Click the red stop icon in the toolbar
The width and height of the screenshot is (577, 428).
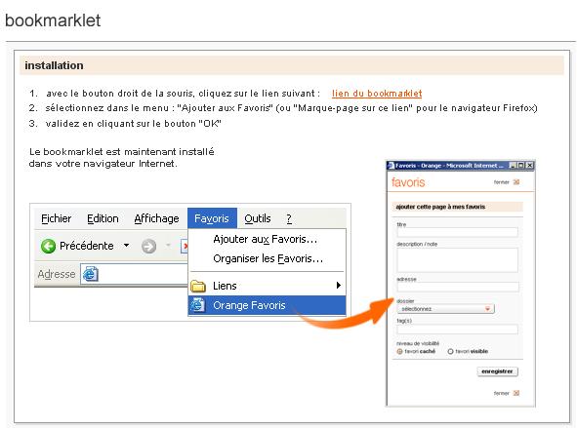coord(185,246)
